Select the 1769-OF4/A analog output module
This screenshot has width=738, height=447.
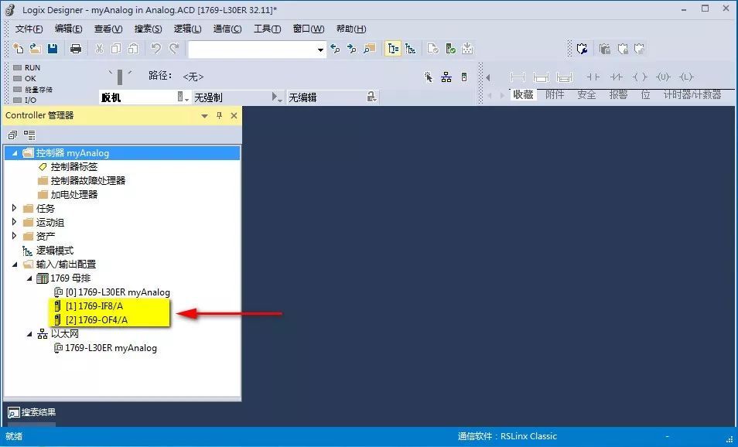(x=97, y=320)
